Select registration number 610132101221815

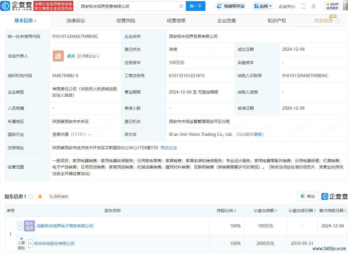coord(187,76)
